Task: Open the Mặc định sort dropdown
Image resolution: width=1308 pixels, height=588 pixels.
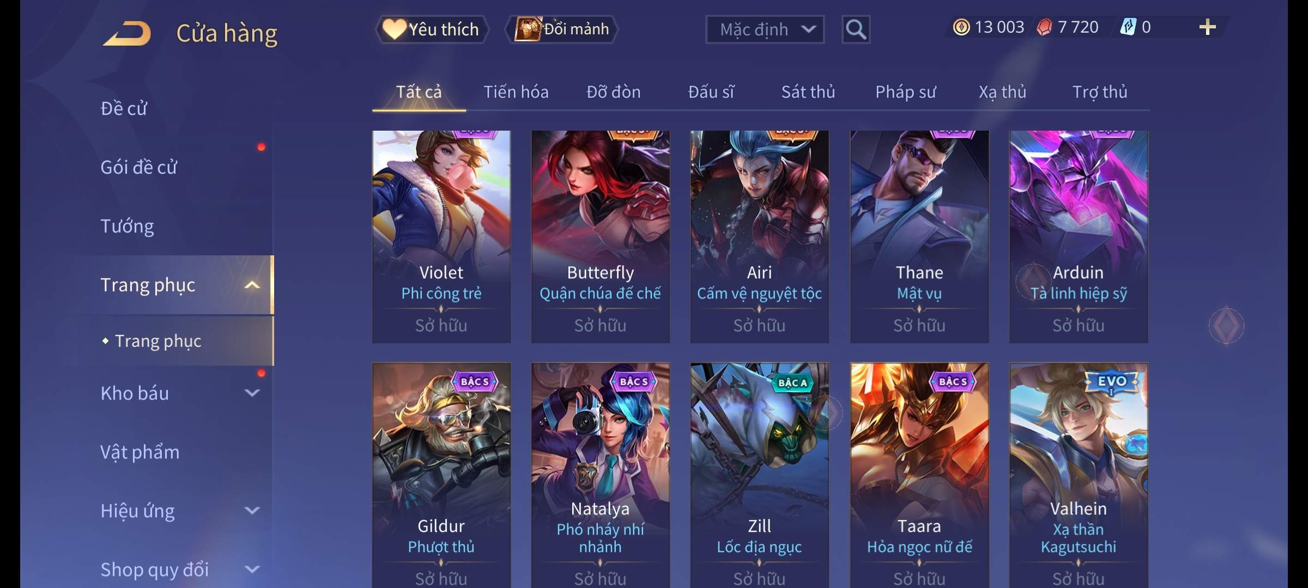Action: 765,29
